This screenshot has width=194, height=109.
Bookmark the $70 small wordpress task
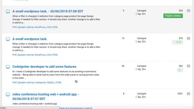[189, 38]
